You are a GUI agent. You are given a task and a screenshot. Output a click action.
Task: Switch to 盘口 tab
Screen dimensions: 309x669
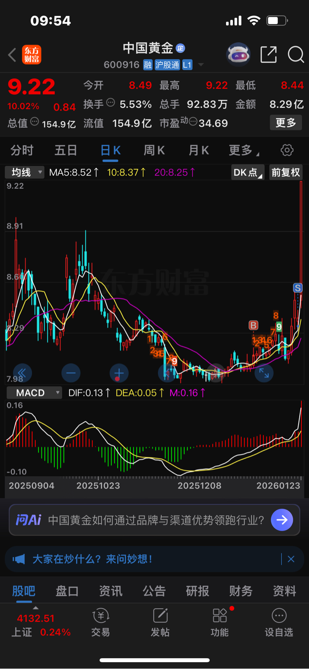tap(67, 591)
